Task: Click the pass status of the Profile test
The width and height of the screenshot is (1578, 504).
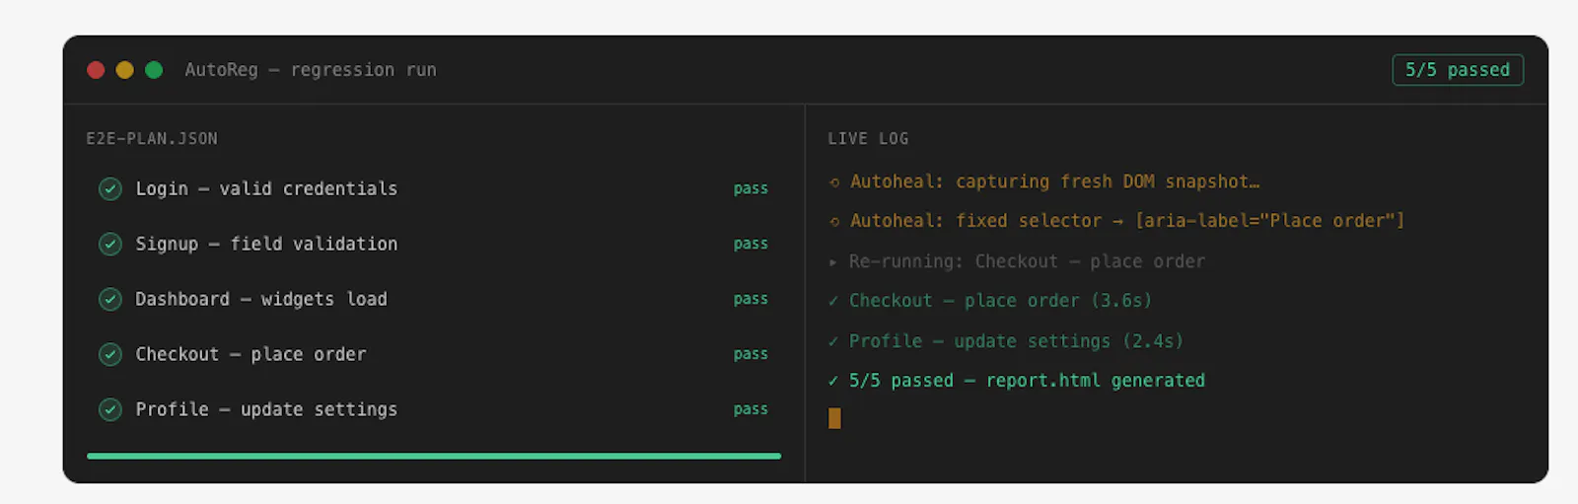Action: [751, 409]
